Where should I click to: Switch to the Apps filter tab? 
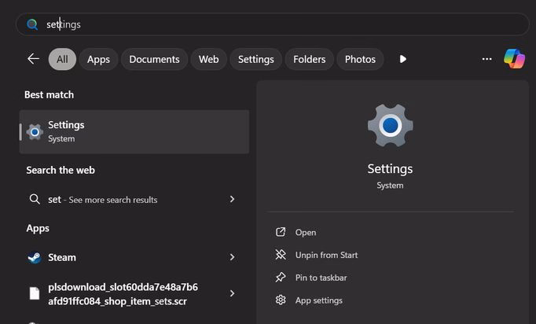coord(98,59)
